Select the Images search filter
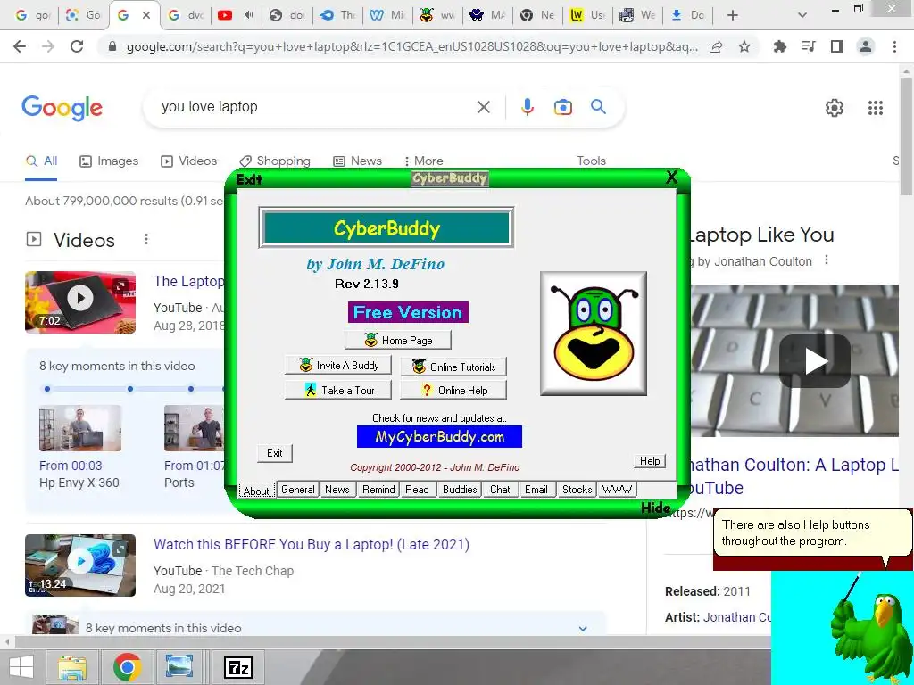The image size is (914, 685). (109, 161)
